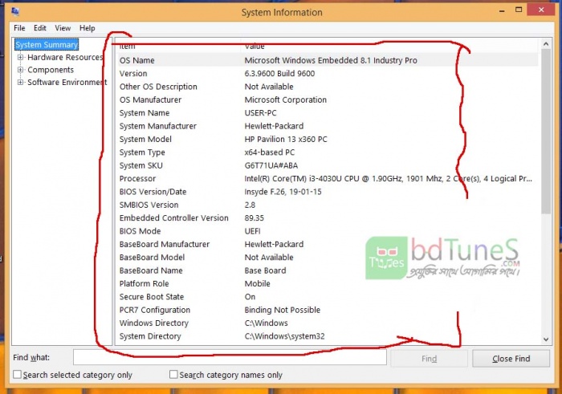This screenshot has width=562, height=394.
Task: Select the BaseBoard Model row
Action: (x=327, y=257)
